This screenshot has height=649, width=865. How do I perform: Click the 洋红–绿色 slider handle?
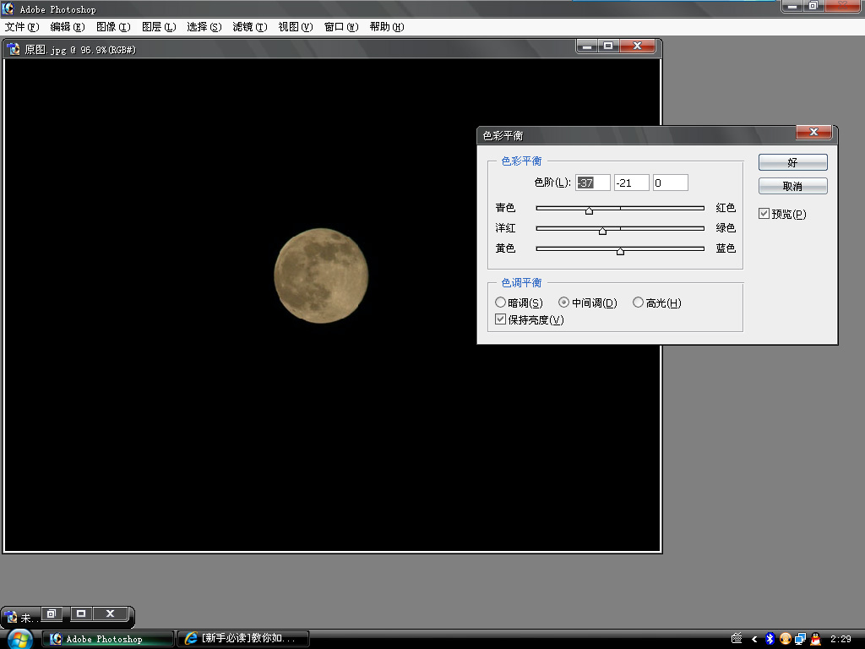602,231
